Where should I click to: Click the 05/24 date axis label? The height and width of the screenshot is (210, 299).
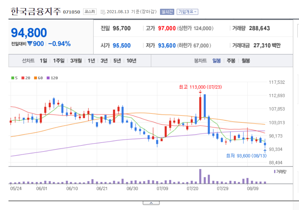(x=16, y=188)
